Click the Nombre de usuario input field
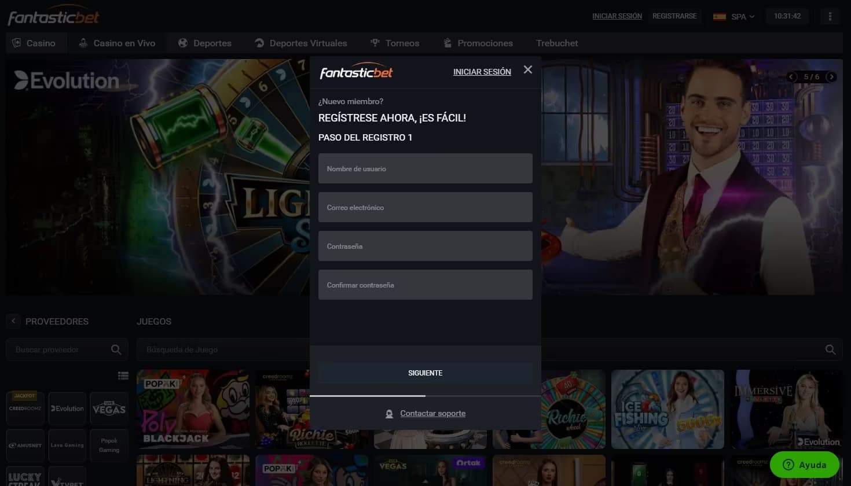 point(425,168)
